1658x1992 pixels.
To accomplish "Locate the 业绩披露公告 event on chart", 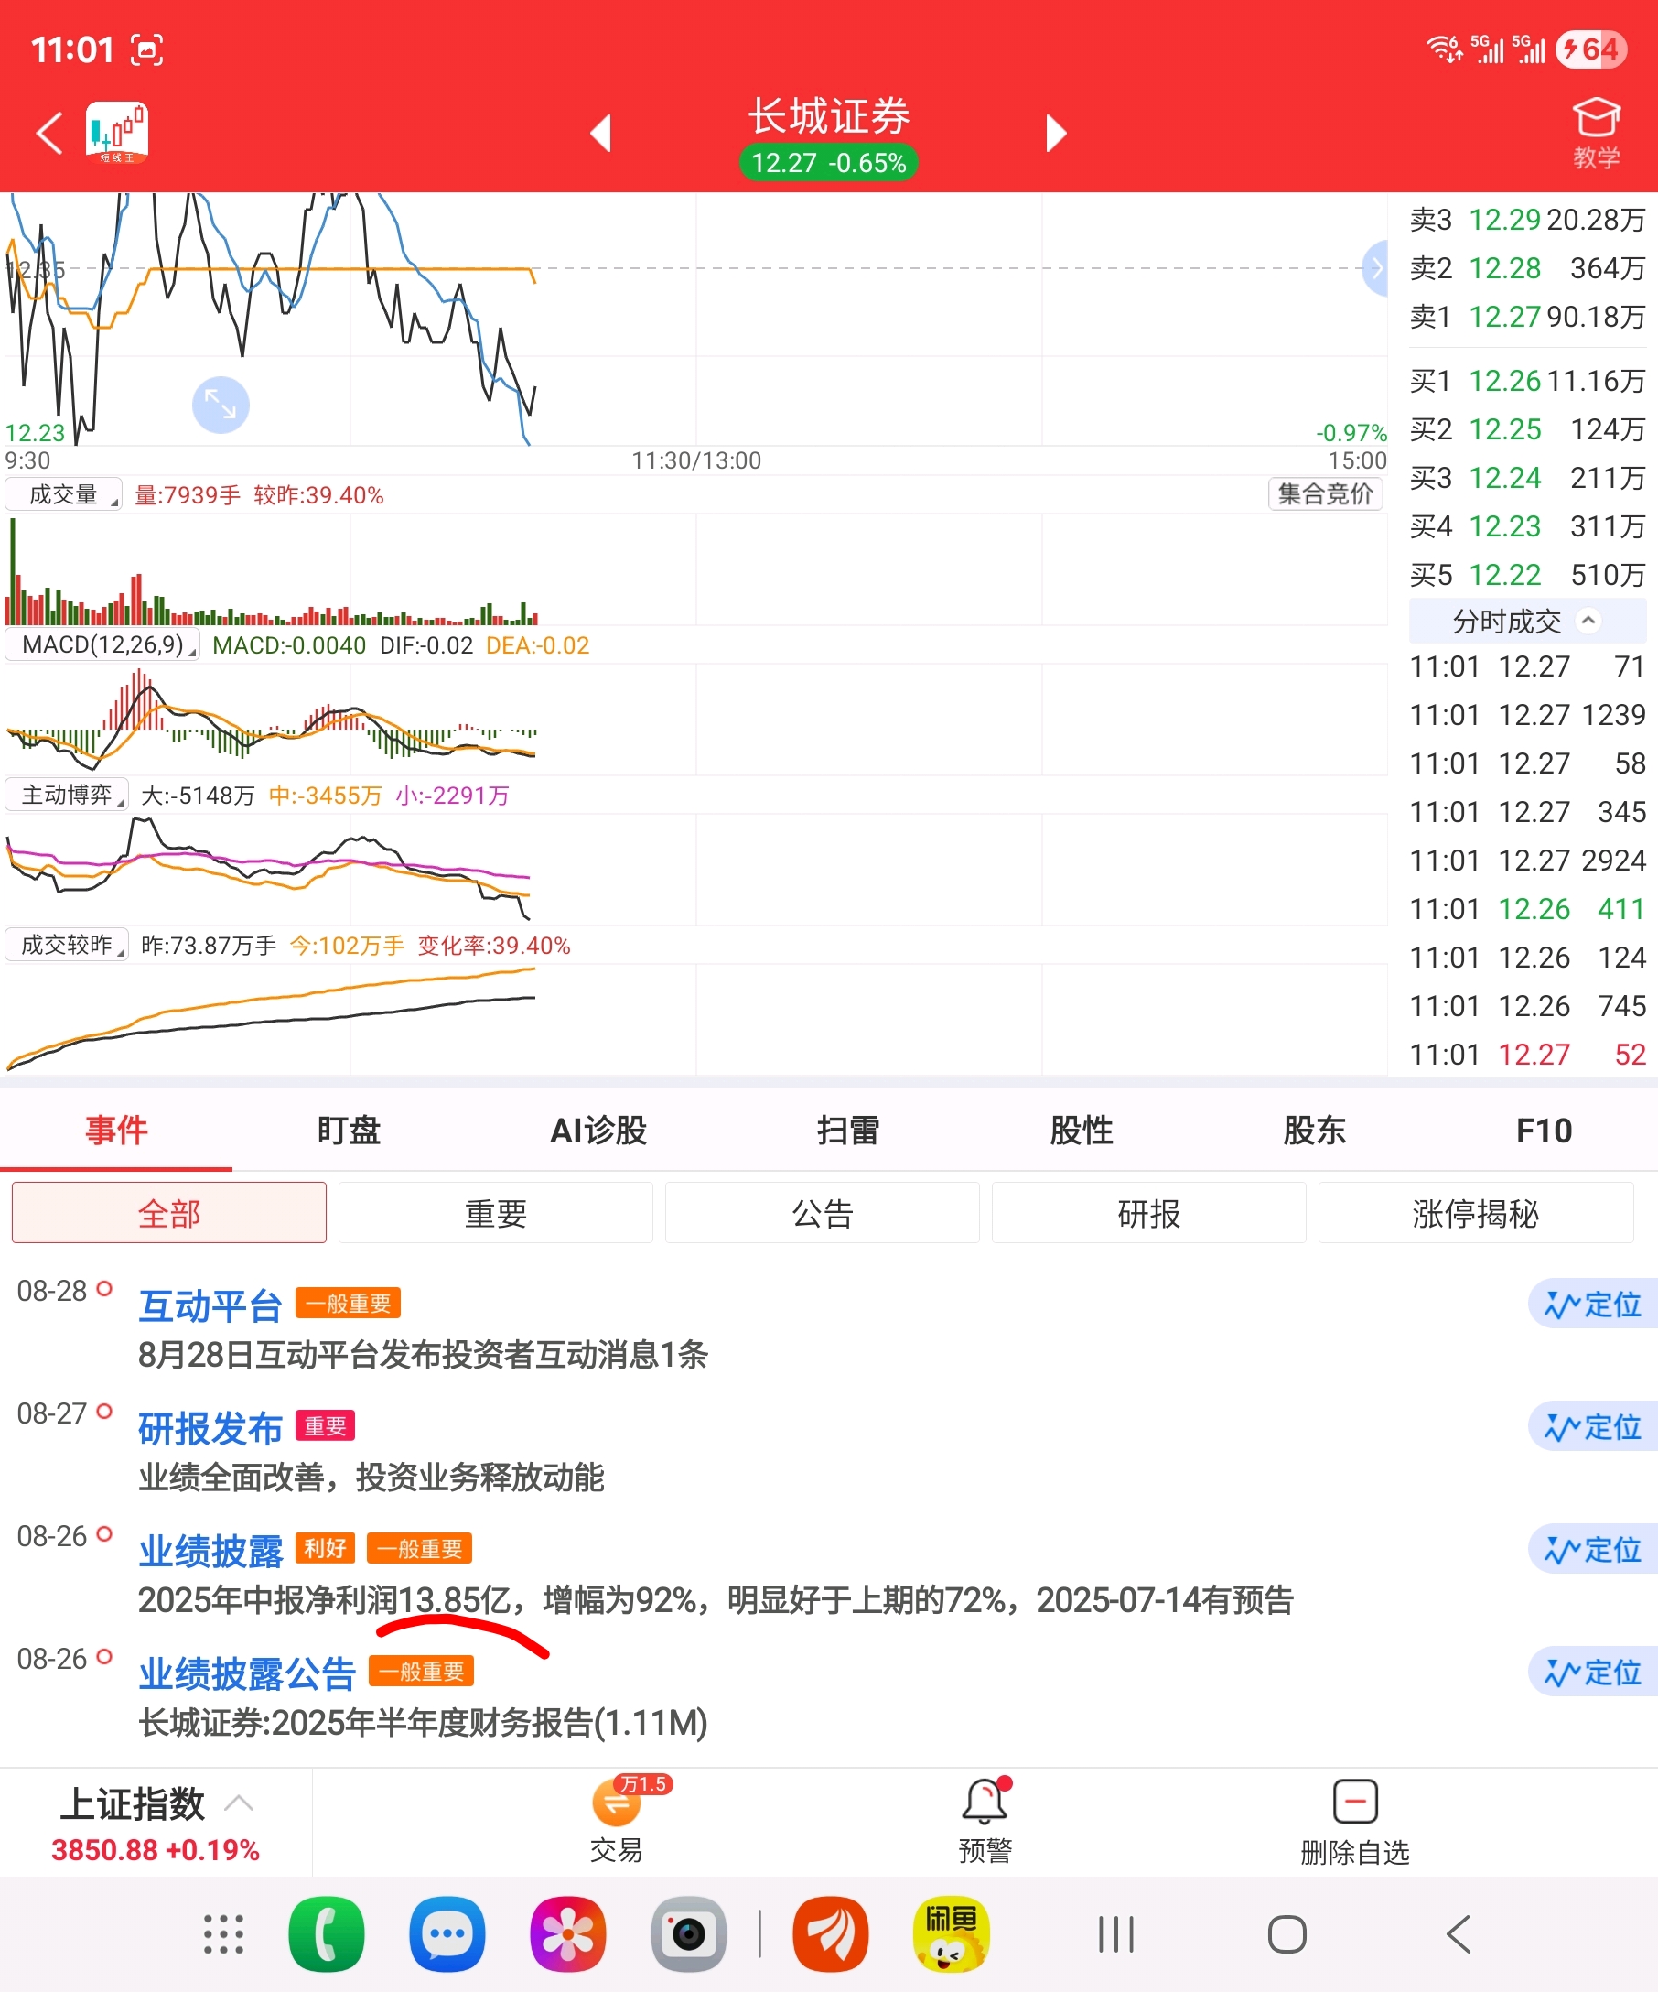I will pos(1593,1673).
